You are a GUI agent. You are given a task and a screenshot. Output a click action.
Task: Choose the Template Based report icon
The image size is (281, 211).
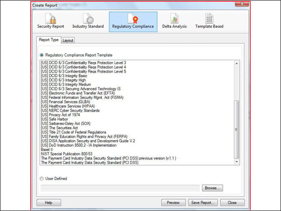209,21
